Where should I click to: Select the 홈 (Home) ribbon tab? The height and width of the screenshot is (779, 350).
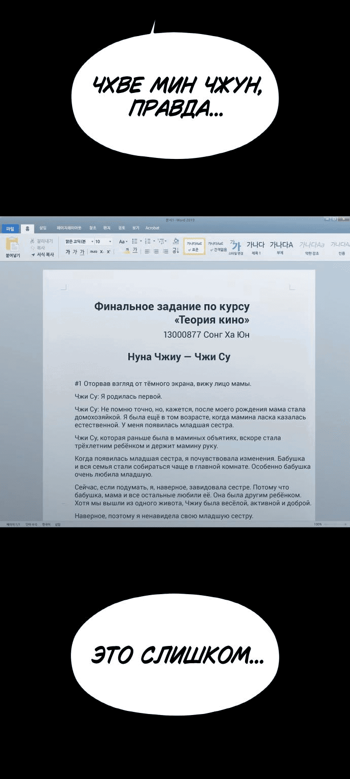point(27,229)
